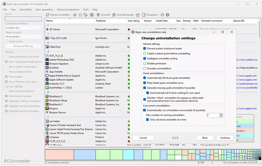Click the invert selection toolbar icon
Viewport: 262px width, 166px height.
85,15
